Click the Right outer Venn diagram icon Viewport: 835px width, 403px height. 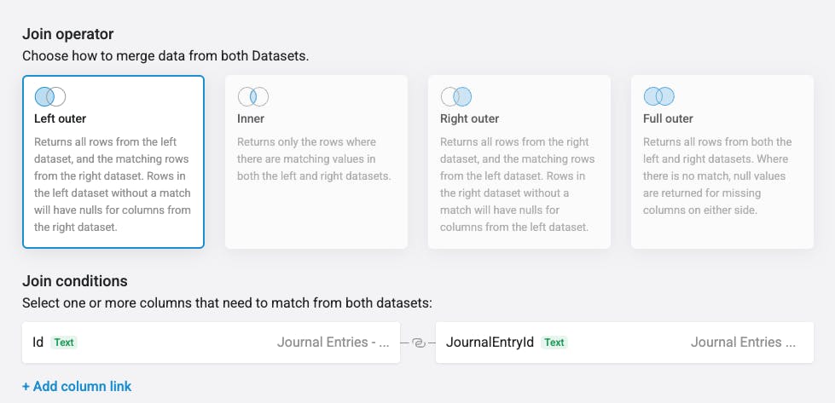455,97
